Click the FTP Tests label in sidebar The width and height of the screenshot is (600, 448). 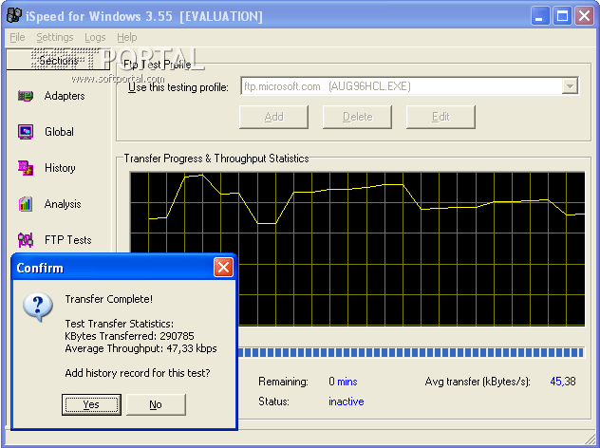pos(67,240)
